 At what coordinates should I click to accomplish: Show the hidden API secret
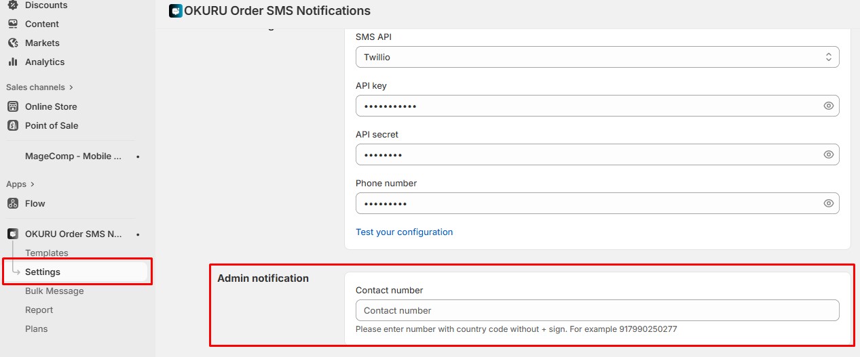point(828,154)
